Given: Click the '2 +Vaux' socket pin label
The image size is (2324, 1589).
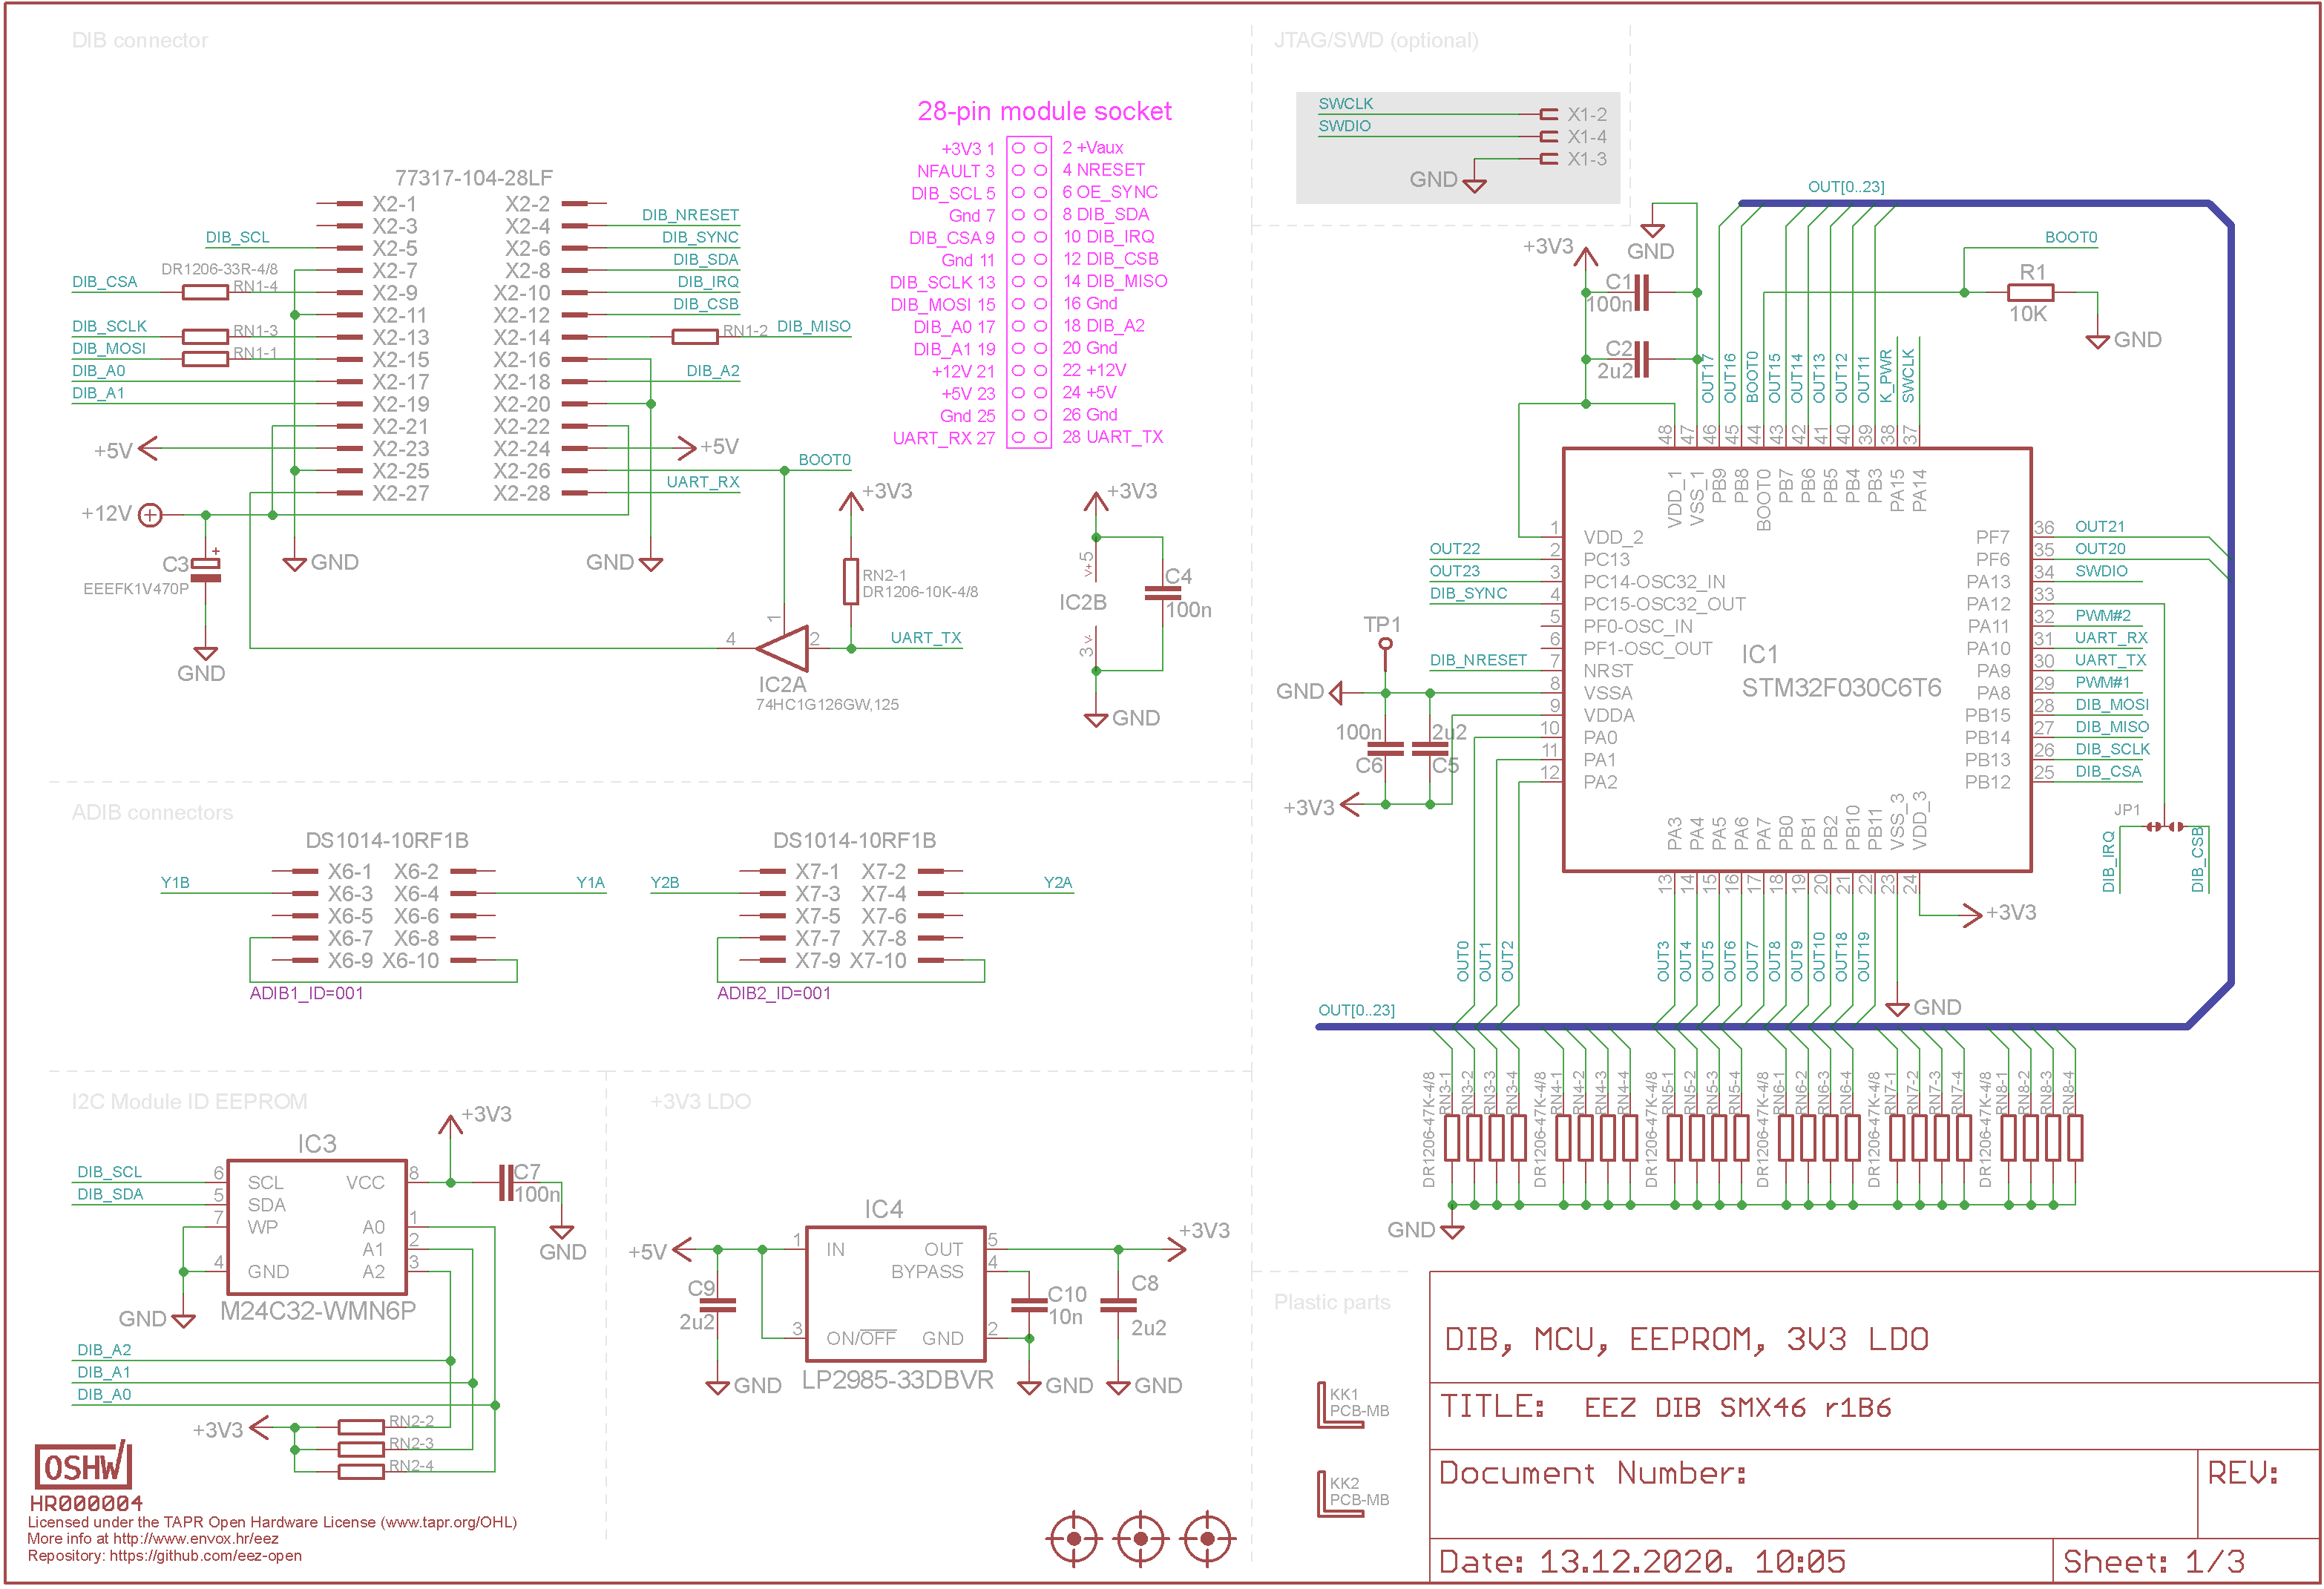Looking at the screenshot, I should (1092, 148).
